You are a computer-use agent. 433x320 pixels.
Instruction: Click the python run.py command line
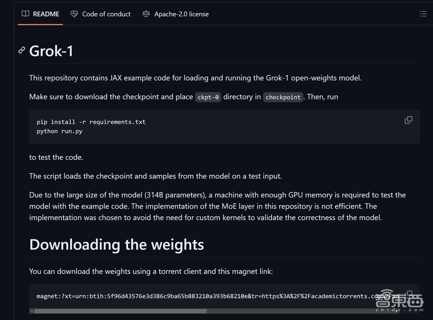tap(59, 131)
